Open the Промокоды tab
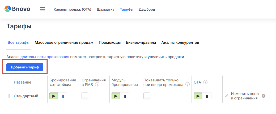This screenshot has width=276, height=114. click(110, 42)
